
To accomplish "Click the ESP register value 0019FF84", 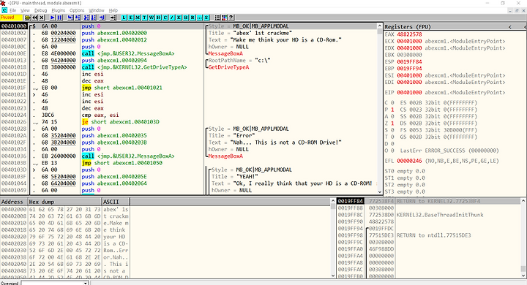I will 409,62.
